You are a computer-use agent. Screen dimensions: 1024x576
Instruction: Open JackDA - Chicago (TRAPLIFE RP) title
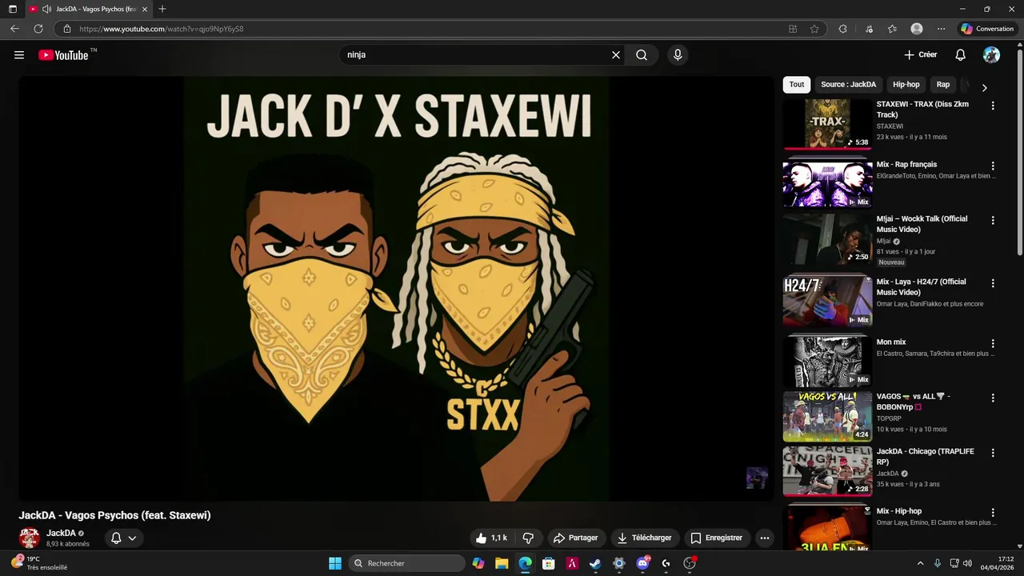pyautogui.click(x=925, y=457)
